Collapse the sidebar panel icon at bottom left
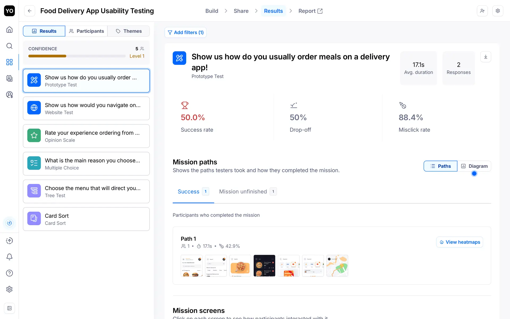Screen dimensions: 510x319 9,308
